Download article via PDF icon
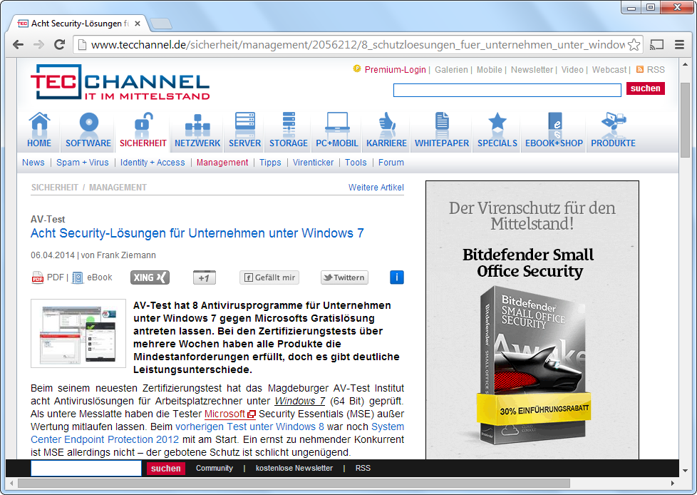697x495 pixels. [38, 277]
